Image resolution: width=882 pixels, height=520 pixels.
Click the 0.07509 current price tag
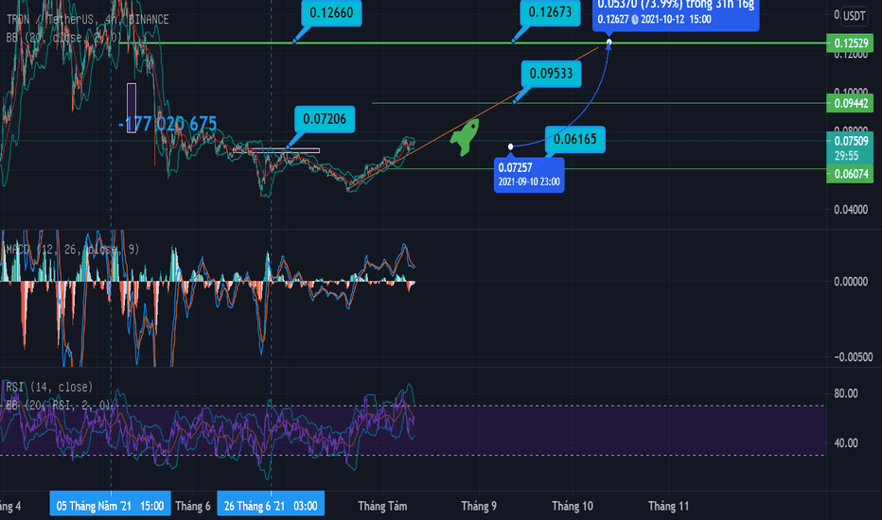click(x=850, y=147)
